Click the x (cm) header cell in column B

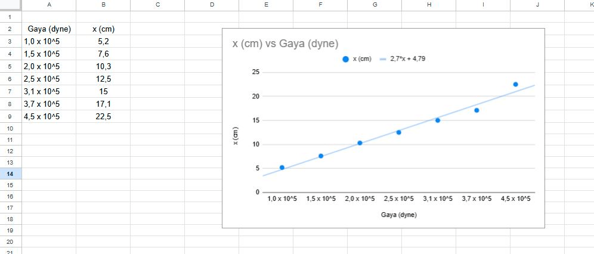point(103,29)
